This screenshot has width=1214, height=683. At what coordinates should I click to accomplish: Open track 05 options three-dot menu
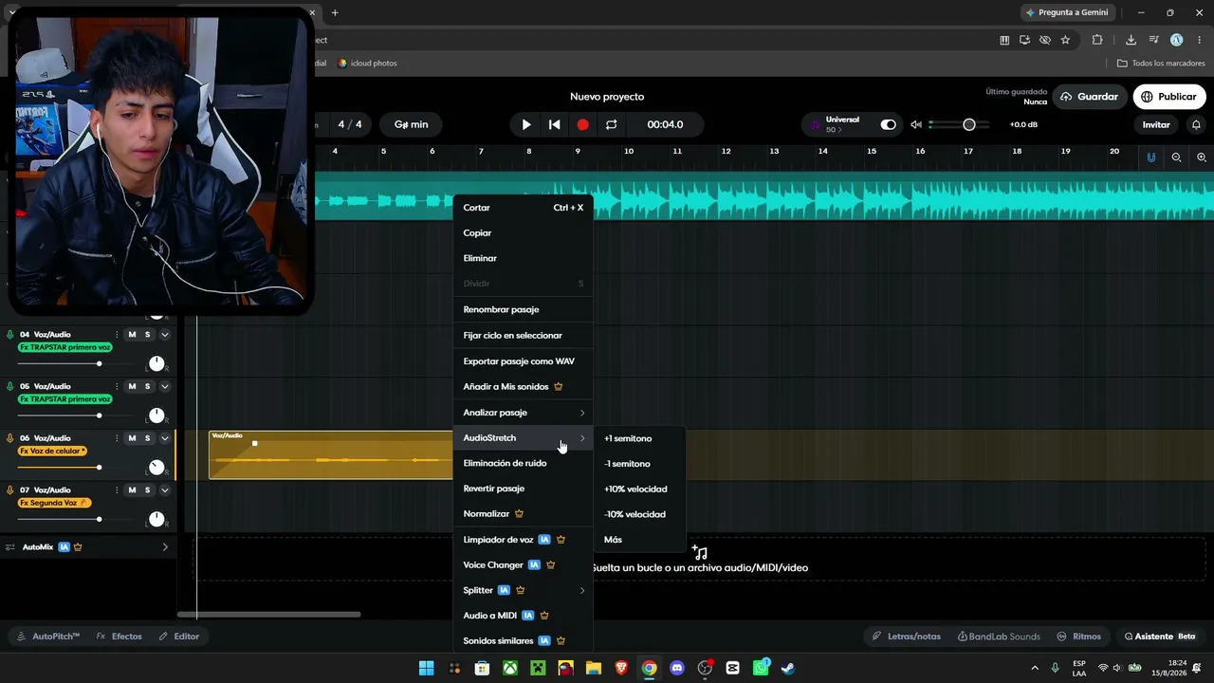tap(117, 386)
